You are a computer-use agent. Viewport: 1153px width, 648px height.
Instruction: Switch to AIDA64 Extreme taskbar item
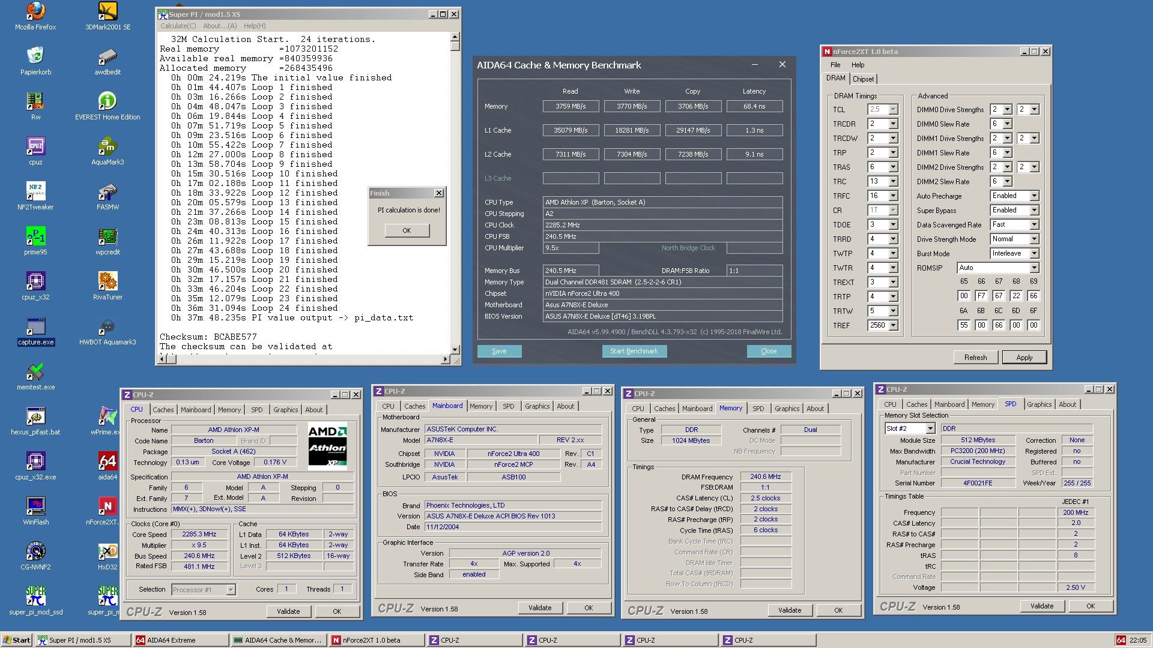(x=182, y=640)
